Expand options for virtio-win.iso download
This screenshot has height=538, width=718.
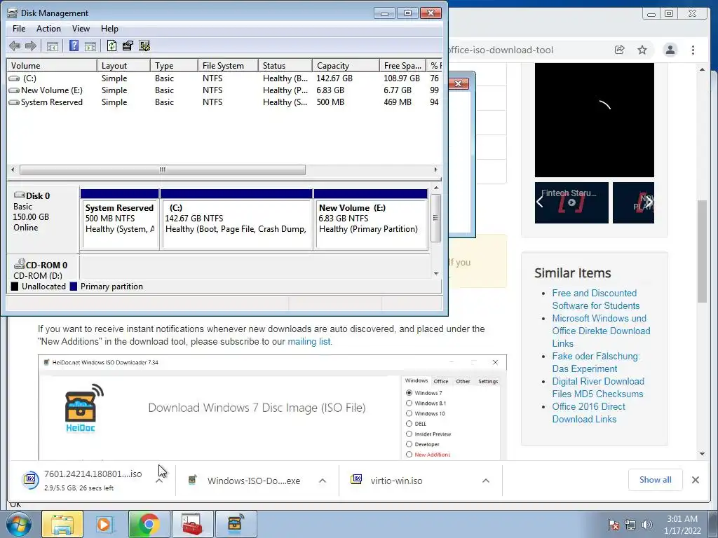pos(486,481)
